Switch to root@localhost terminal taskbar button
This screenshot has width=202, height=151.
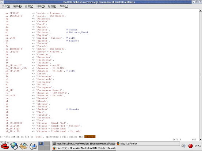[x=84, y=144]
